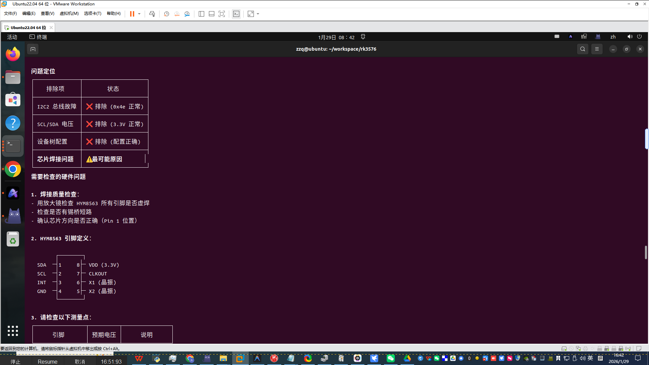Open the date and time notification panel
Screen dimensions: 649x365
tap(336, 37)
